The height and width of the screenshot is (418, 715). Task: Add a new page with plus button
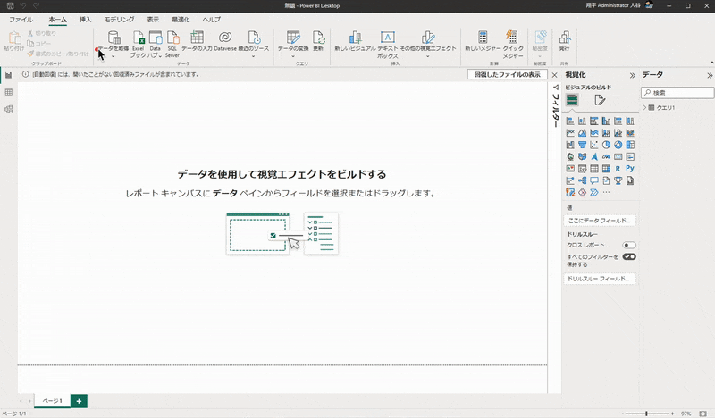[79, 401]
